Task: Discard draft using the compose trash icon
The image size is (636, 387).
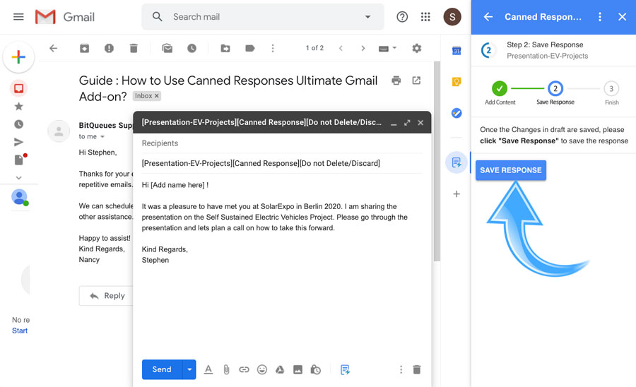Action: 417,369
